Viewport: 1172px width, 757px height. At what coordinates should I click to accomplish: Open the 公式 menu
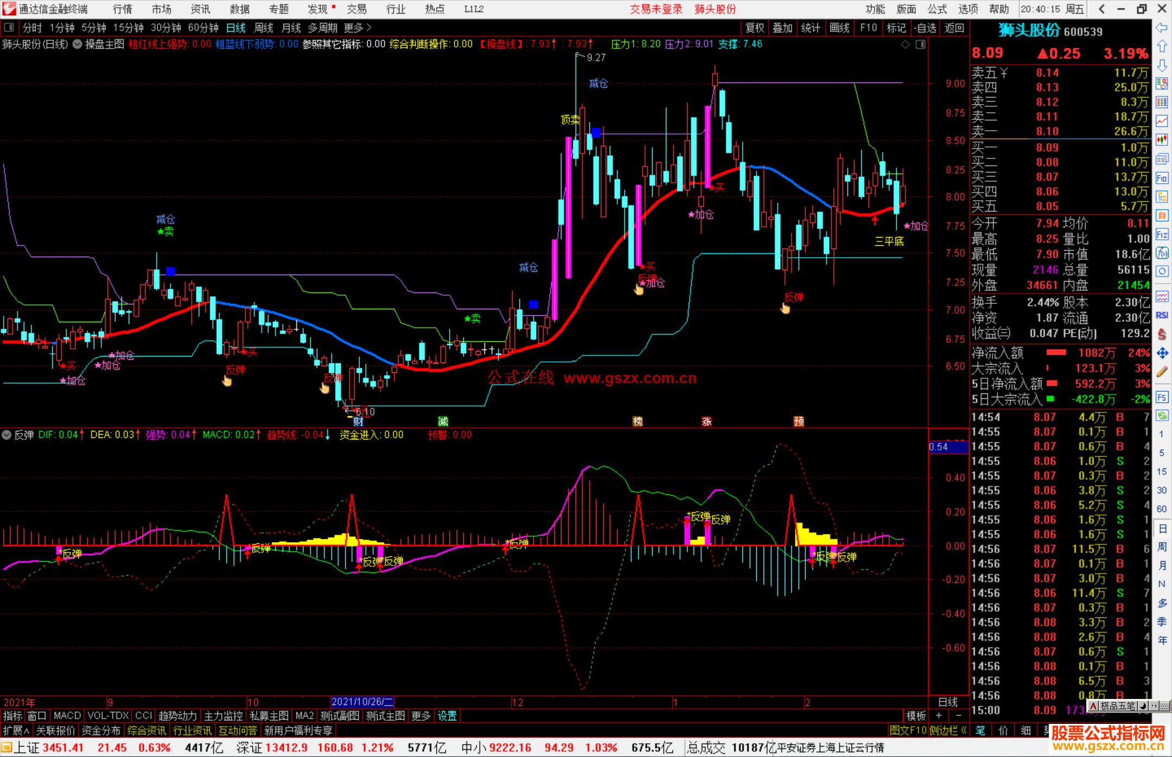click(937, 9)
